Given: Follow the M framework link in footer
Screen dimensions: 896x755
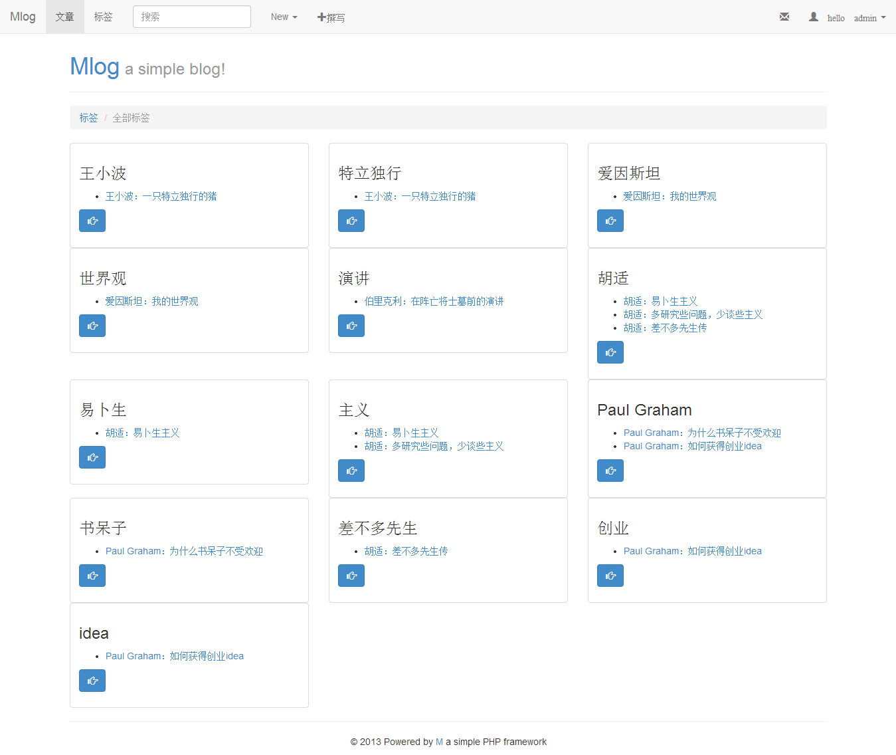Looking at the screenshot, I should pos(439,742).
